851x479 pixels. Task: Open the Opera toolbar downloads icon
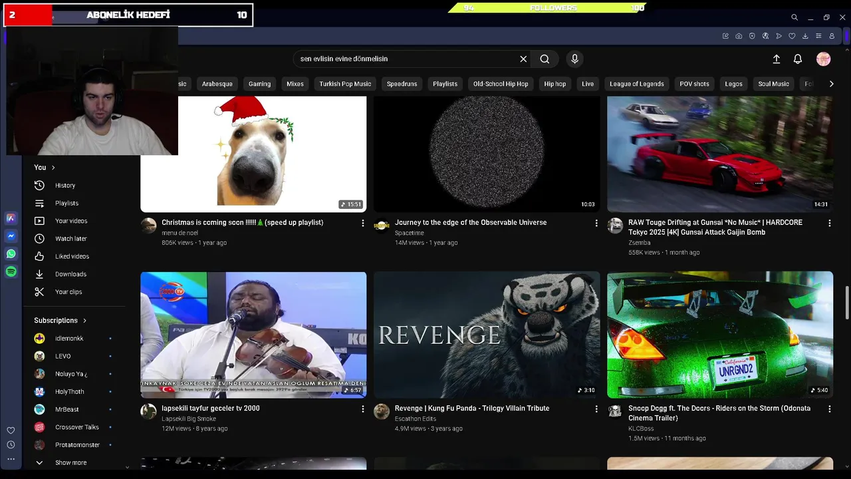click(805, 36)
